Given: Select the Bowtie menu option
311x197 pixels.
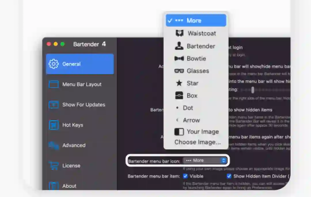Looking at the screenshot, I should 196,58.
